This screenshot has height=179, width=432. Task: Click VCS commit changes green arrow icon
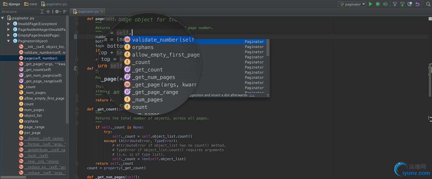402,4
